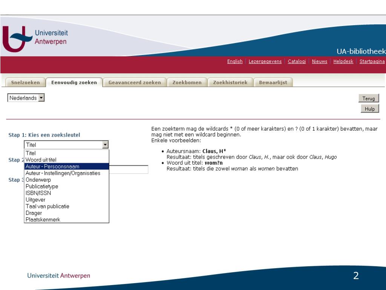The height and width of the screenshot is (290, 386).
Task: Choose Taal van publicatie option
Action: pos(66,207)
